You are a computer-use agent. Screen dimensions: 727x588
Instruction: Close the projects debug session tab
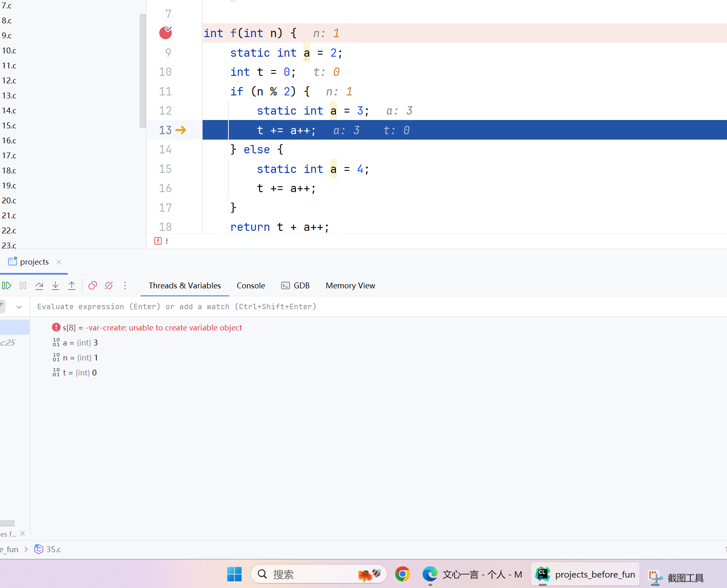tap(59, 262)
